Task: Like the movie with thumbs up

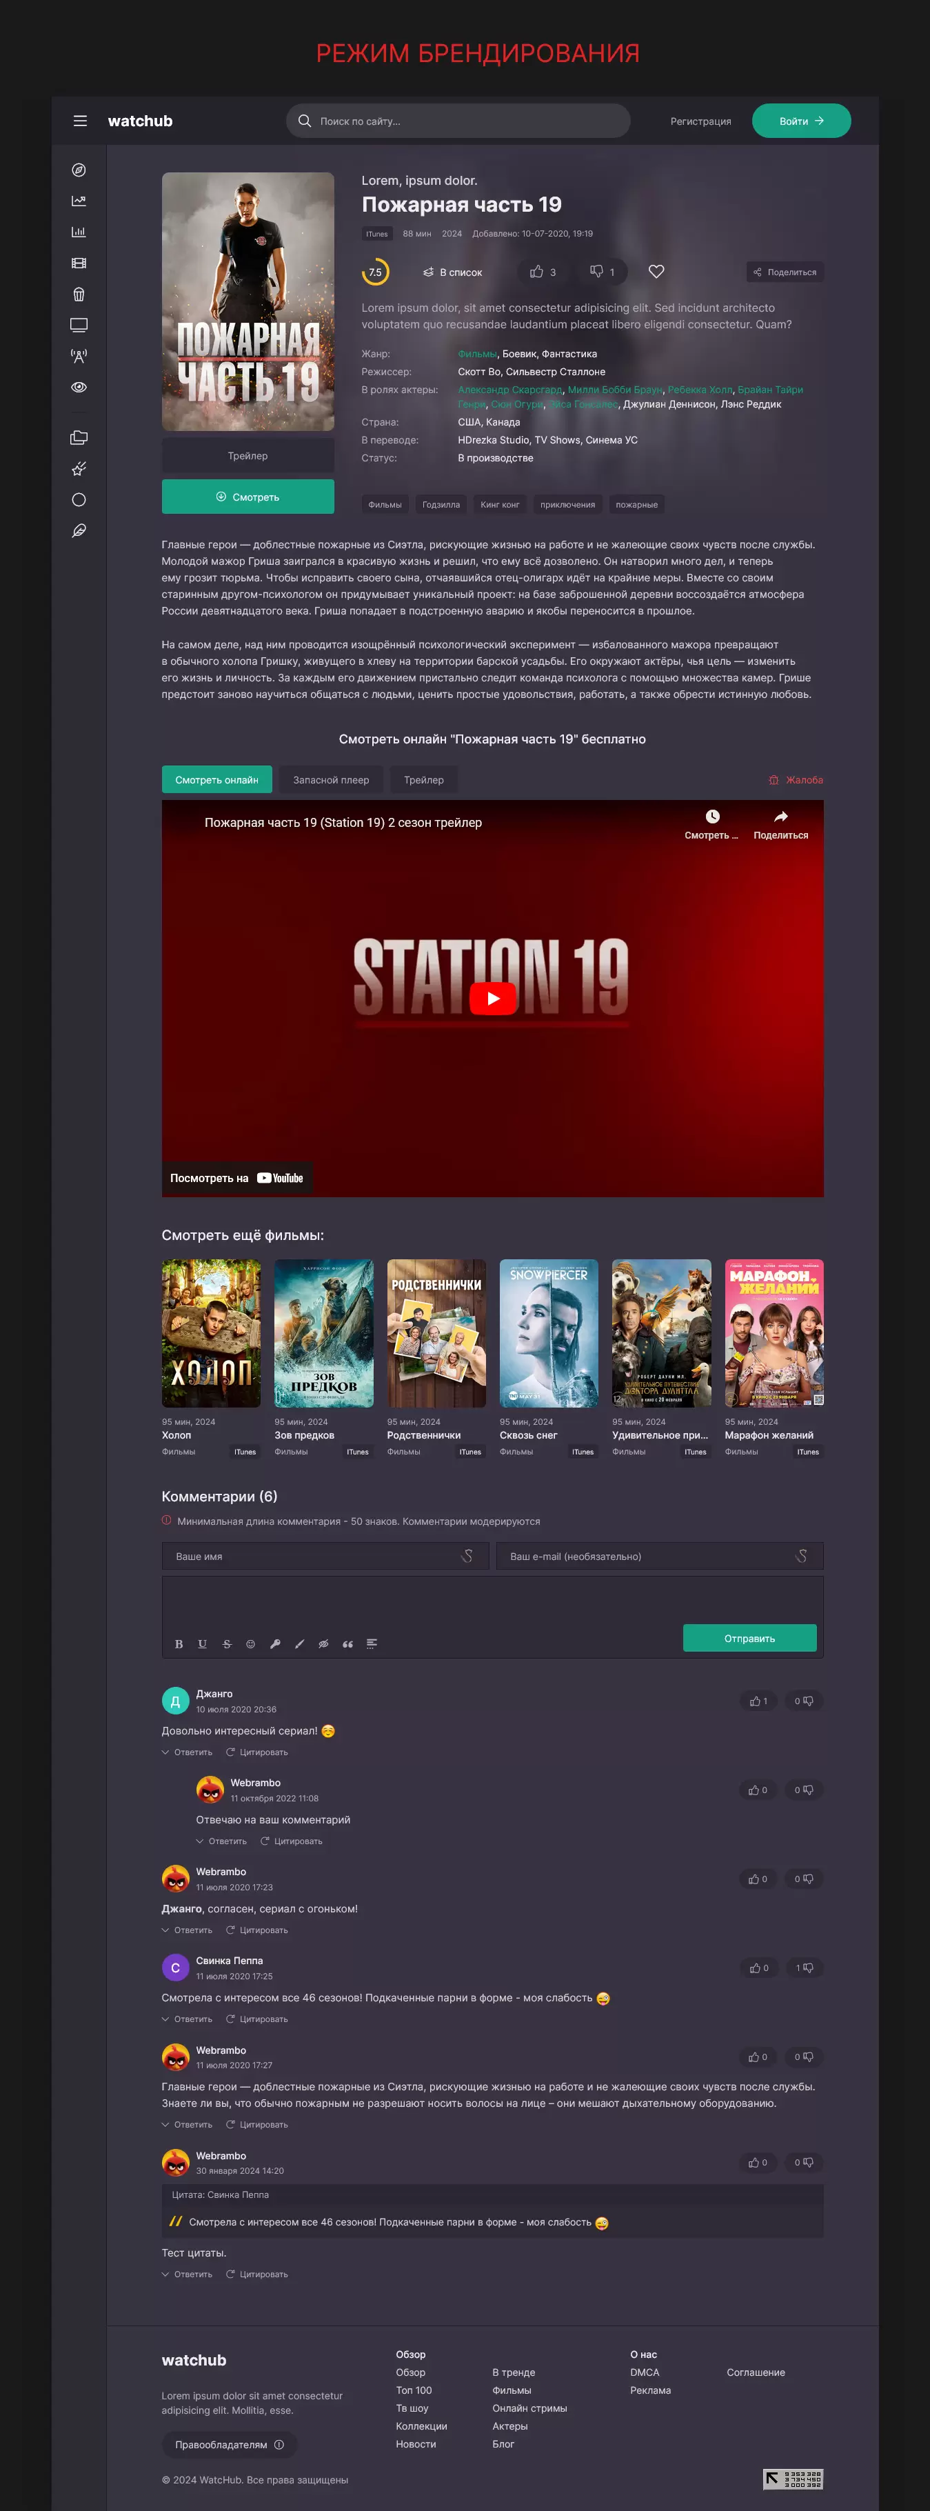Action: point(543,272)
